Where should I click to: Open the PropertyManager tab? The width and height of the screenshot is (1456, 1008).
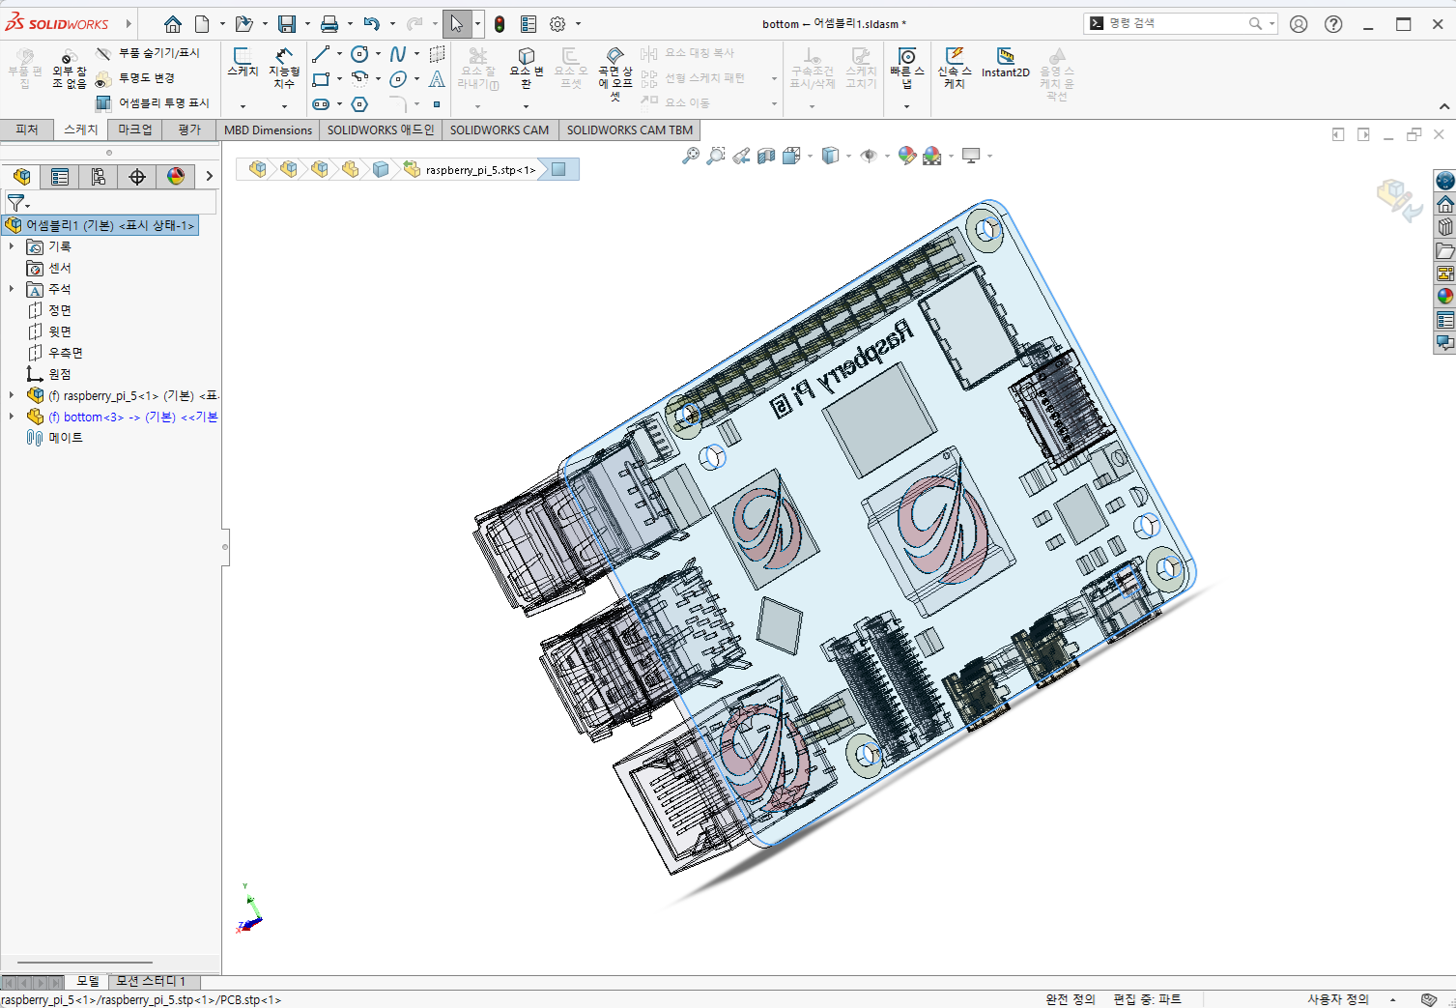(60, 176)
